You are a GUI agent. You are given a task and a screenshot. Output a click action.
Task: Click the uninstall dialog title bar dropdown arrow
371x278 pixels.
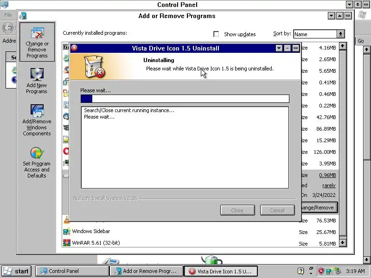pos(279,48)
